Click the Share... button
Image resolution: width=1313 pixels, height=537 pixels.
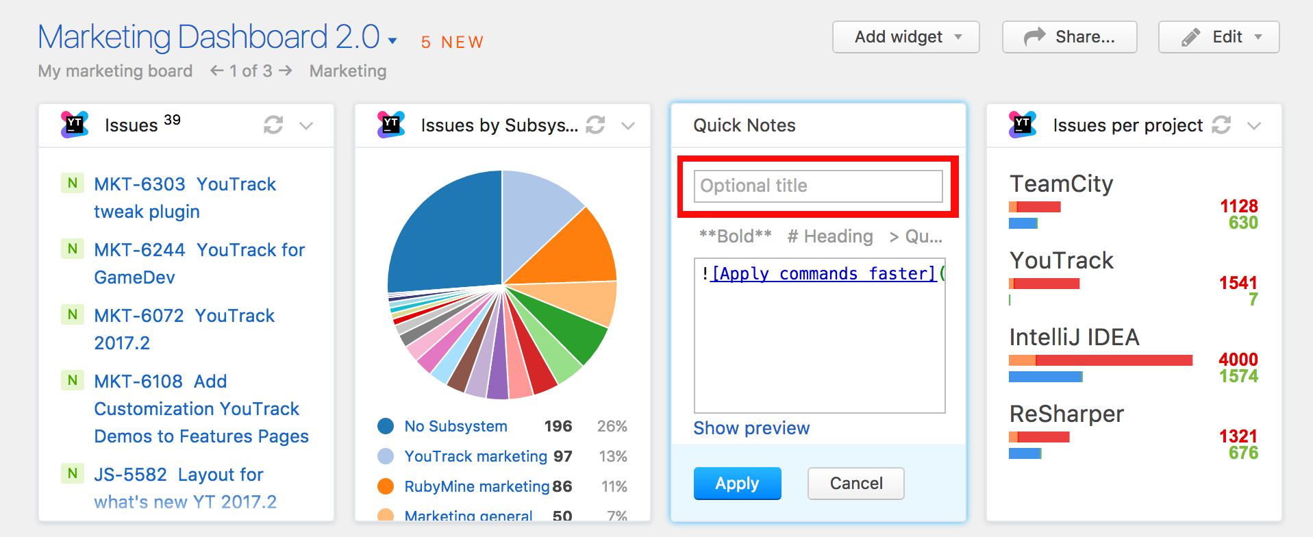[1070, 37]
